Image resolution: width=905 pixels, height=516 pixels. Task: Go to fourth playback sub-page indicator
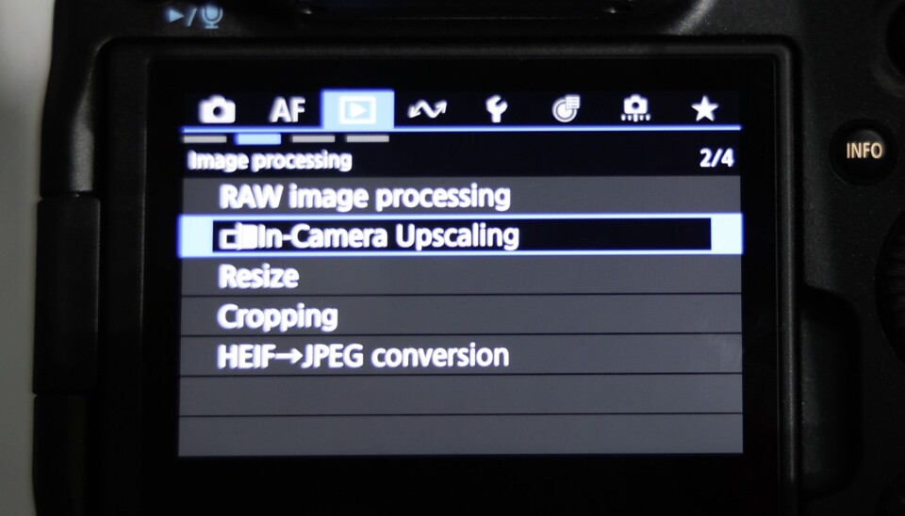tap(368, 139)
